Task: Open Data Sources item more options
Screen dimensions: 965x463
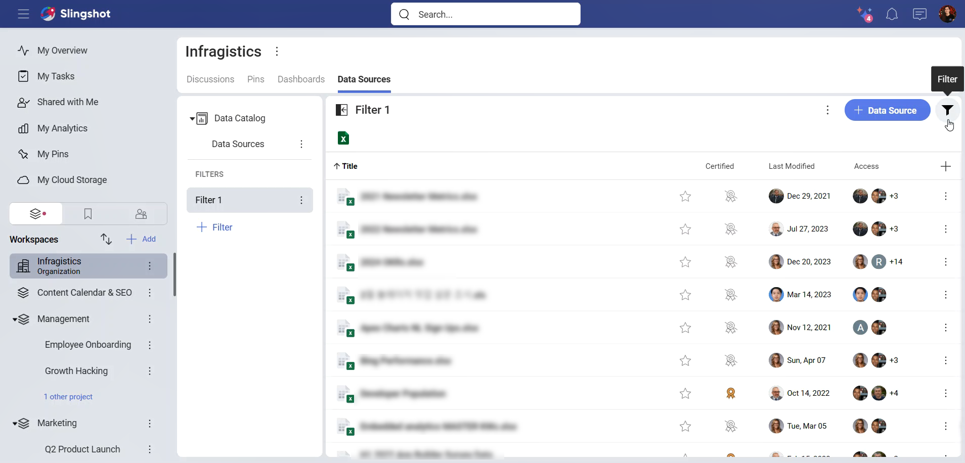Action: [x=301, y=144]
